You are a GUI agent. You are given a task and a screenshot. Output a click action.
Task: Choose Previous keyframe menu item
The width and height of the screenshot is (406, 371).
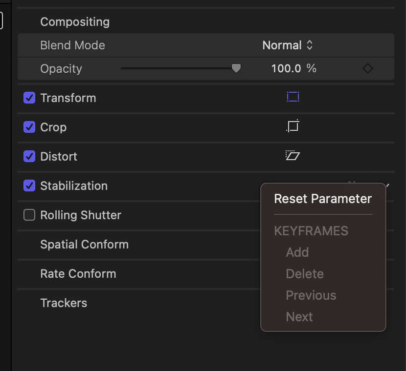coord(311,295)
